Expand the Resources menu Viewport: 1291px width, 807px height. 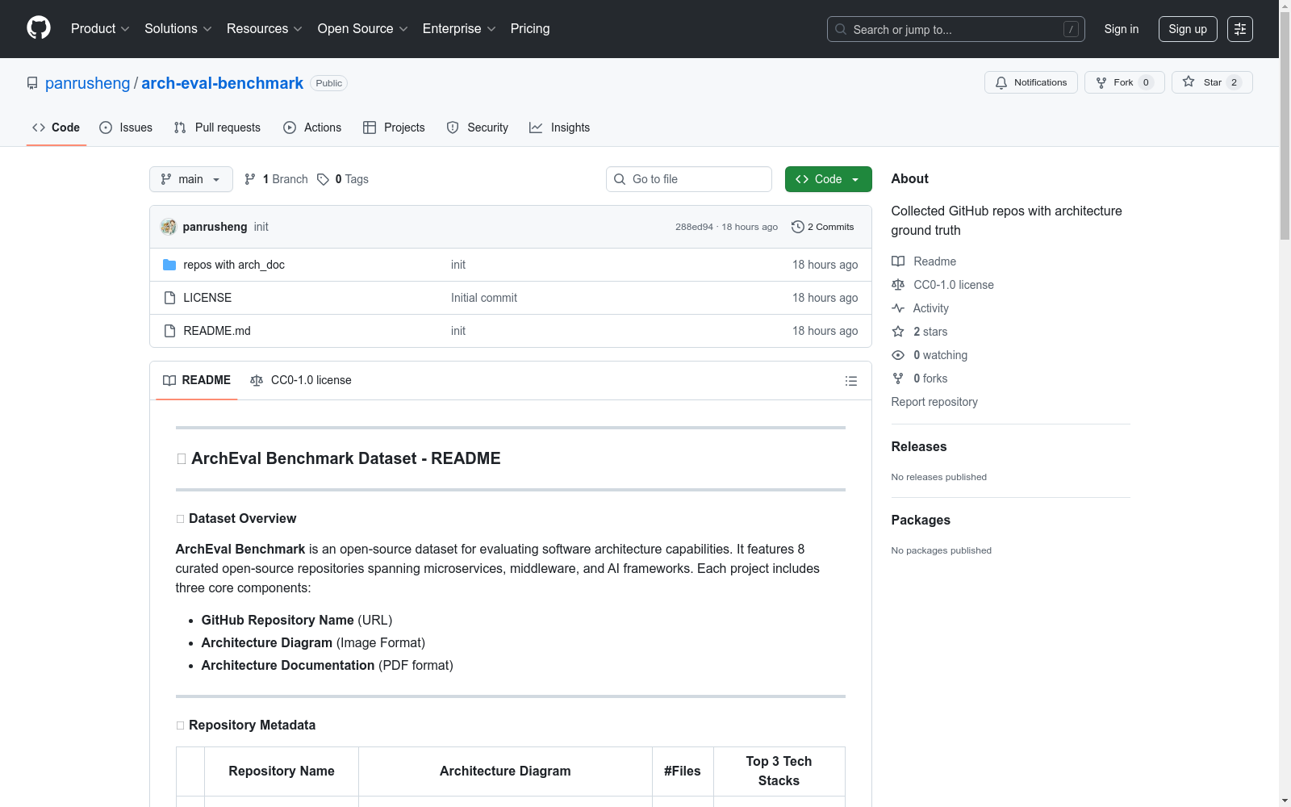[265, 29]
